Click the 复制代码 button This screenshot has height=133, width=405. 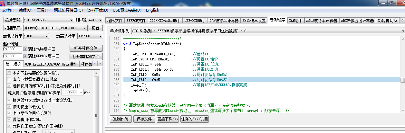121,119
